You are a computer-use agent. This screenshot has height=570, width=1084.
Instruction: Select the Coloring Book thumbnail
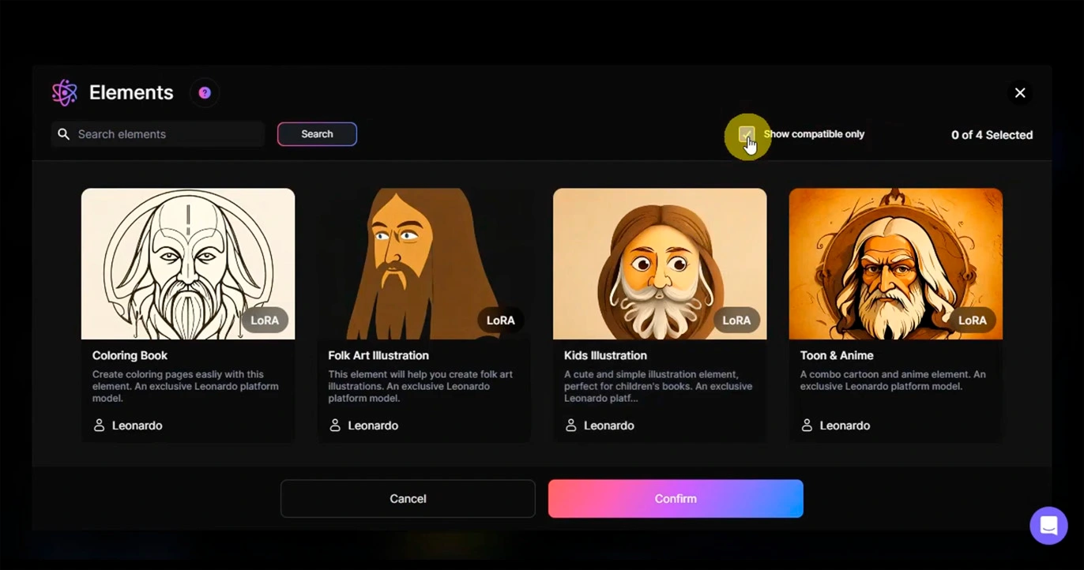188,264
